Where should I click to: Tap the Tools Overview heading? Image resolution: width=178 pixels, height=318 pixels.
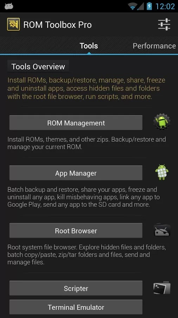[38, 66]
